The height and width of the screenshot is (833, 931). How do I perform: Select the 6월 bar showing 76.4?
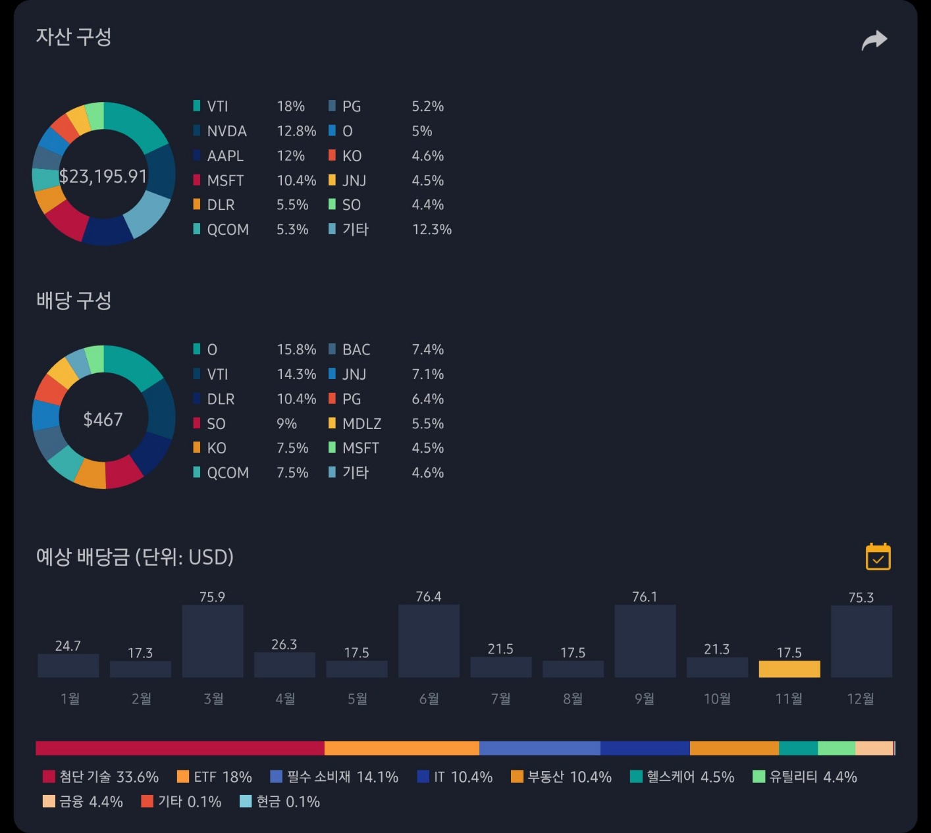(x=429, y=641)
